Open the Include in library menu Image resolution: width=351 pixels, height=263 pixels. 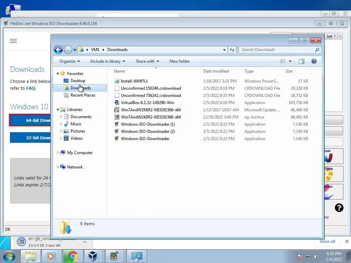[108, 61]
